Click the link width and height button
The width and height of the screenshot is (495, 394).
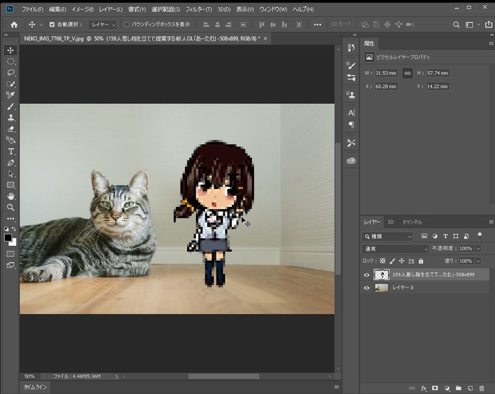pos(408,73)
